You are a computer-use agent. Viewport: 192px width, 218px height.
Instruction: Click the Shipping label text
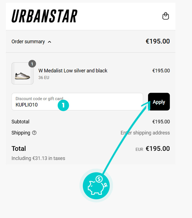click(x=21, y=133)
